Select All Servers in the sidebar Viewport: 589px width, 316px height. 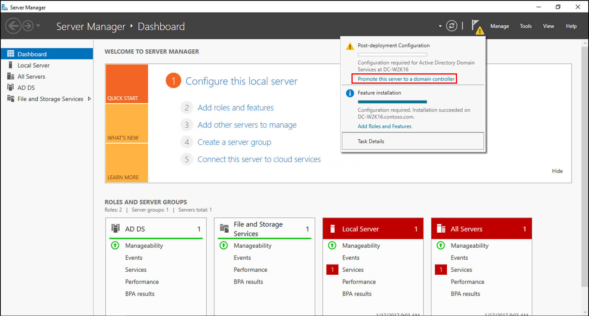pyautogui.click(x=47, y=76)
